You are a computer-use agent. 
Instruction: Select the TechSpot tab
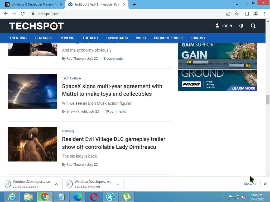(x=97, y=4)
